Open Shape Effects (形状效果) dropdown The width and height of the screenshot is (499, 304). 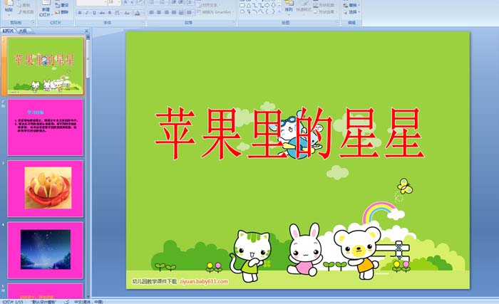click(324, 12)
